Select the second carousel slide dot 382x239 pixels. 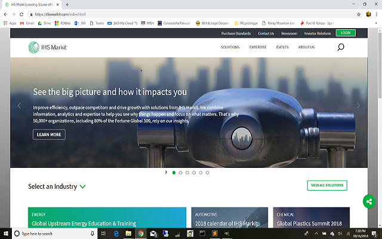(x=180, y=173)
